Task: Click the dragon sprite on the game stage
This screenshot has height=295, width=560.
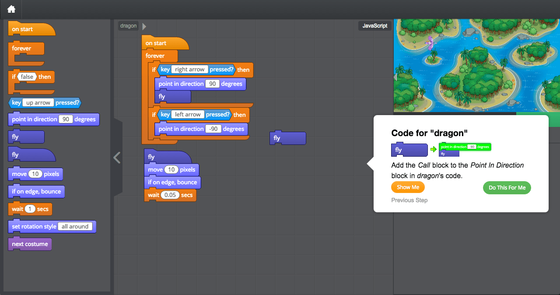Action: pos(431,42)
